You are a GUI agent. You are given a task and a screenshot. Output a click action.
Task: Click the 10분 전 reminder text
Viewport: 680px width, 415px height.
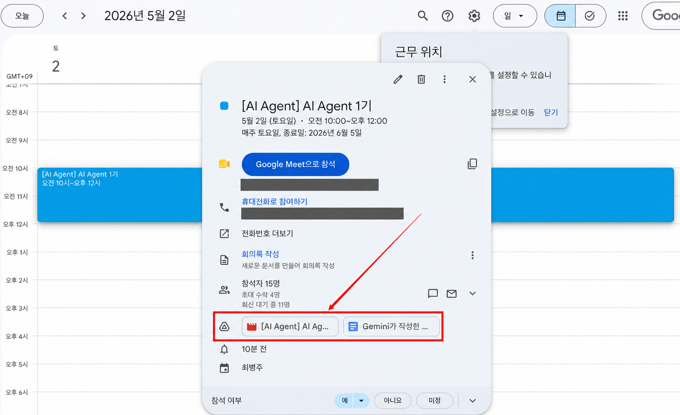coord(254,349)
